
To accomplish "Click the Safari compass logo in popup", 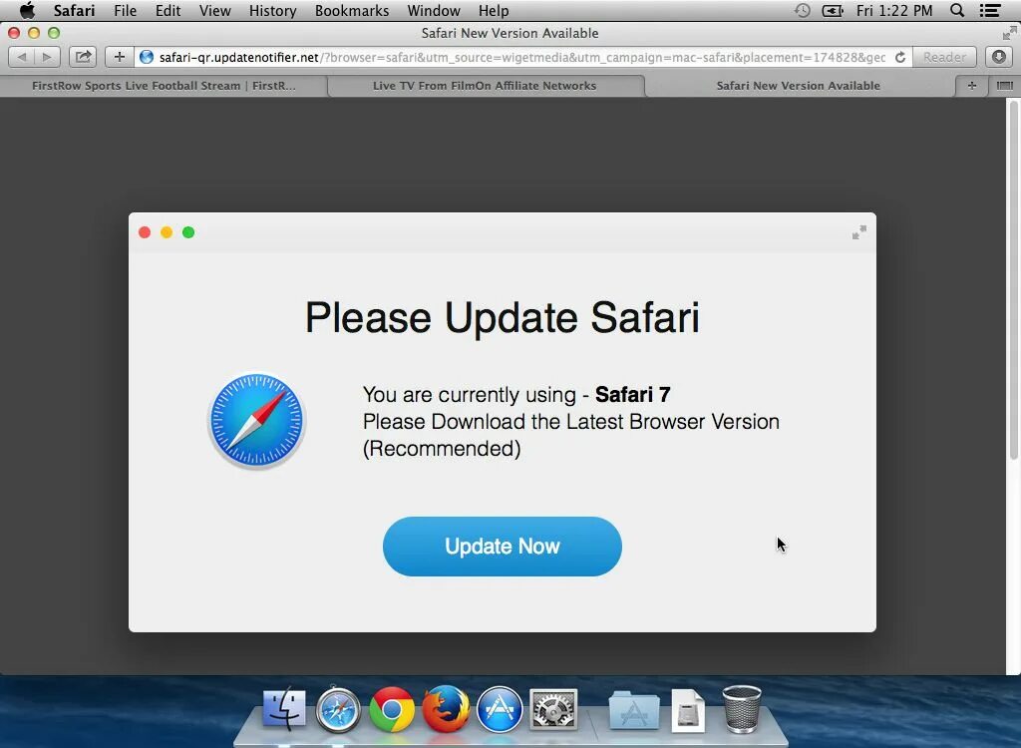I will click(257, 420).
